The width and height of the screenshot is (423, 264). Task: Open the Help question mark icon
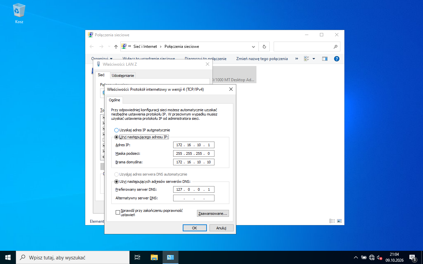[337, 59]
